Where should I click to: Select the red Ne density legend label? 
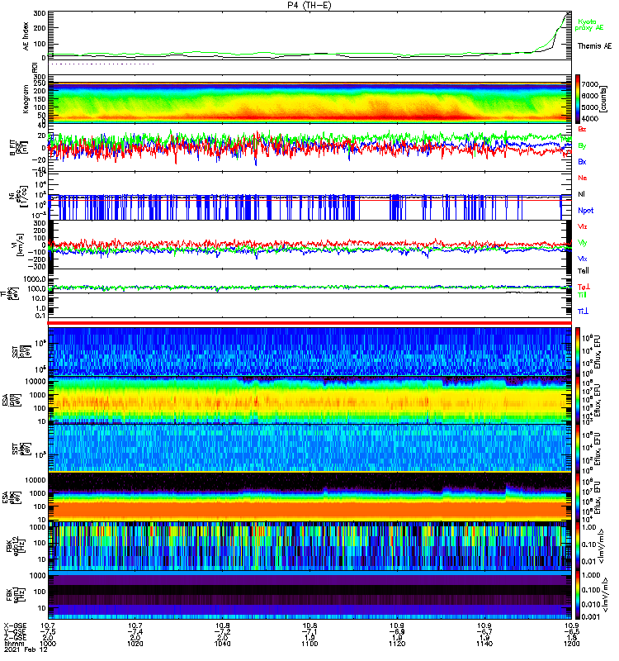583,178
